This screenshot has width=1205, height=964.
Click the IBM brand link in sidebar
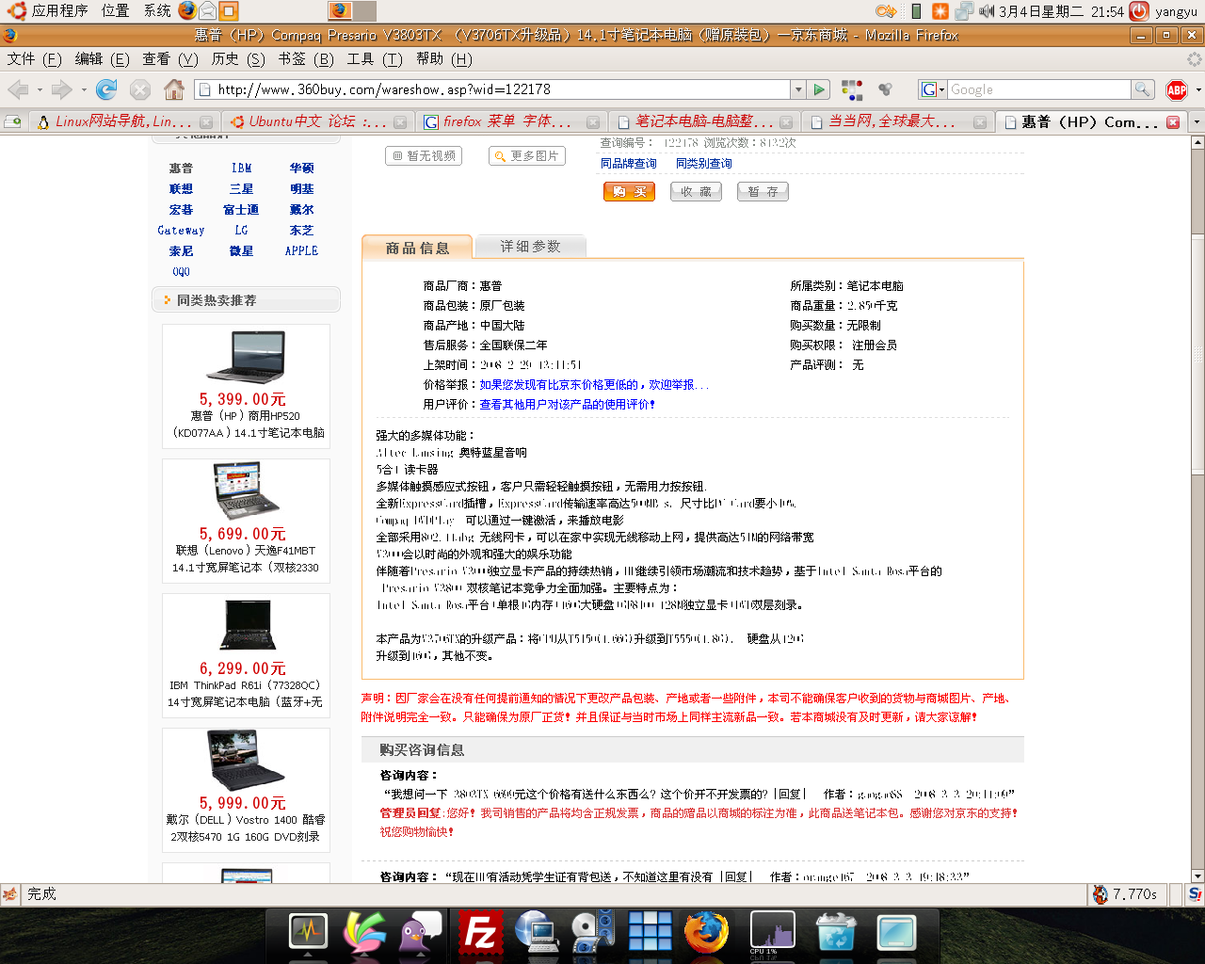click(242, 169)
